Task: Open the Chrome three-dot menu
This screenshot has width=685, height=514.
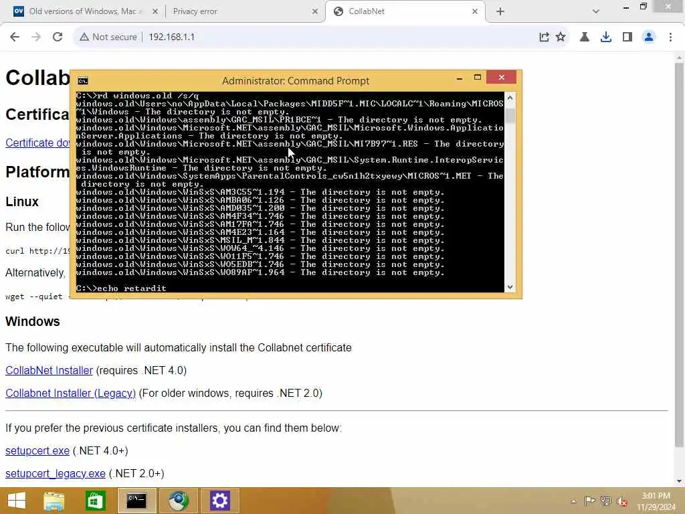Action: coord(670,37)
